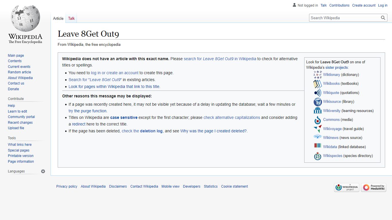Viewport: 392px width, 220px height.
Task: Click the Donate sidebar link
Action: [x=13, y=89]
